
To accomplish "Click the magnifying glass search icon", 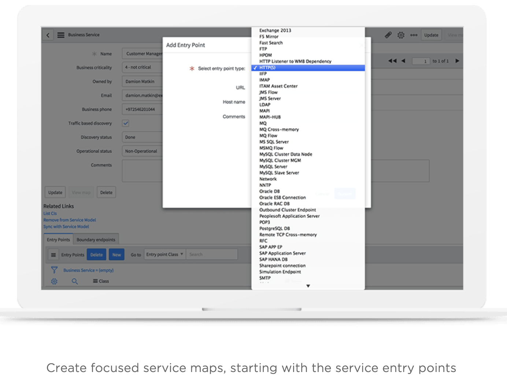I will point(75,281).
